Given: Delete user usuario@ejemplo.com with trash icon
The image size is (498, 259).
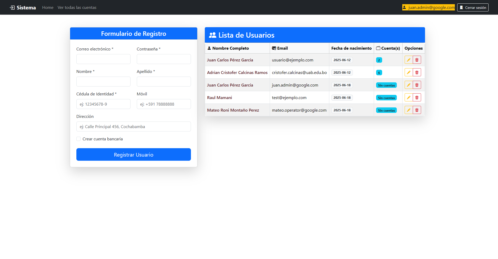Looking at the screenshot, I should (x=417, y=60).
